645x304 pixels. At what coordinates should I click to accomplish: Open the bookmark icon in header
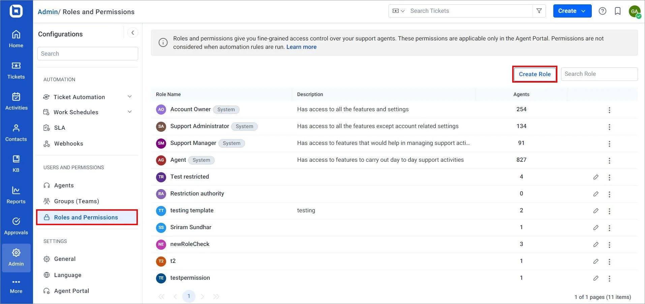pos(617,11)
